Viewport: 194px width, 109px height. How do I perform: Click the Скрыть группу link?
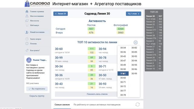click(37, 96)
